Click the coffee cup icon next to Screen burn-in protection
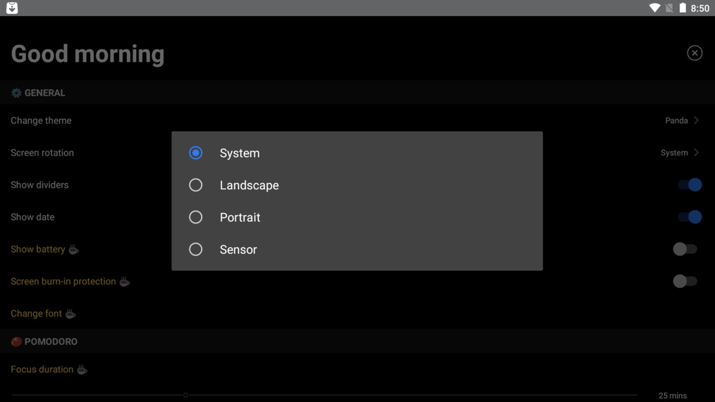 click(x=125, y=281)
